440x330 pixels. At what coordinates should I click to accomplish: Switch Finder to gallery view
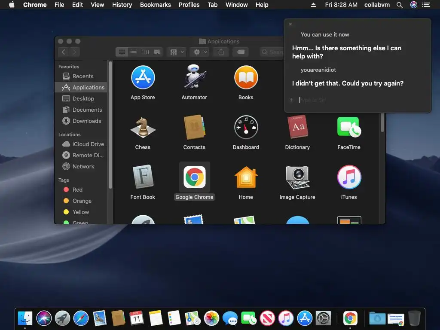coord(157,52)
